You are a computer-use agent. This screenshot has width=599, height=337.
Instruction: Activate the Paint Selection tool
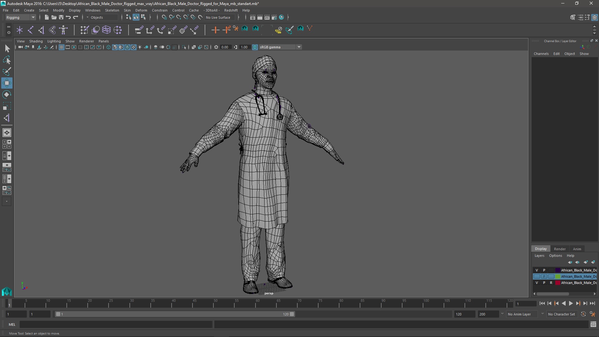[x=7, y=71]
